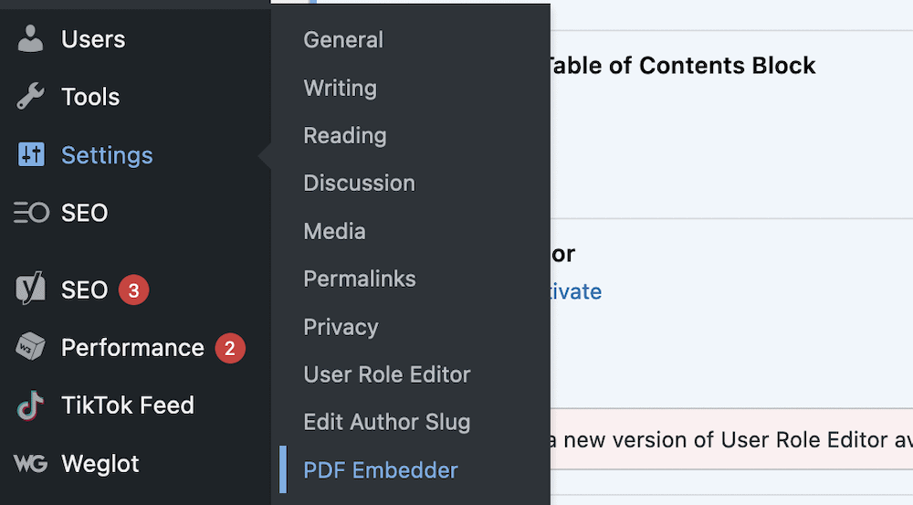Click the SEO lines-and-circle icon
Screen dimensions: 913x505
click(31, 213)
